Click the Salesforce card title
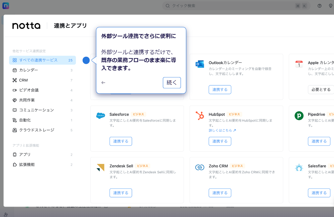 pos(119,115)
